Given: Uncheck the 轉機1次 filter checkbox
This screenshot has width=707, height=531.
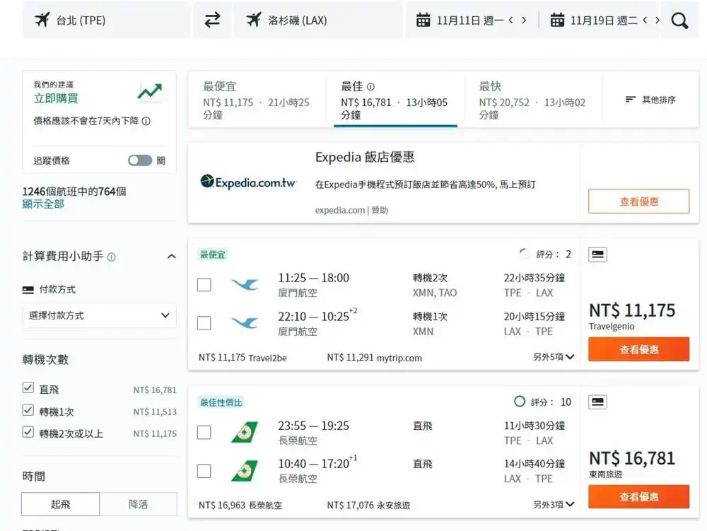Looking at the screenshot, I should 28,410.
